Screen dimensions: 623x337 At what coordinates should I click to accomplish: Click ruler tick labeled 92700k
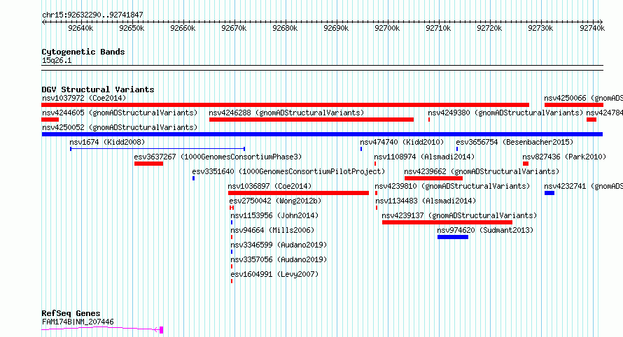click(x=387, y=28)
